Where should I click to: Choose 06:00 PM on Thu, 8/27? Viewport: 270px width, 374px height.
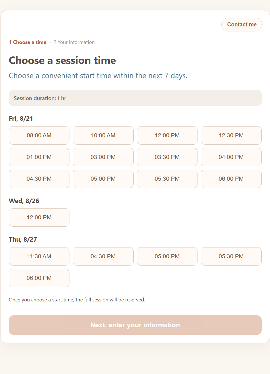tap(39, 278)
